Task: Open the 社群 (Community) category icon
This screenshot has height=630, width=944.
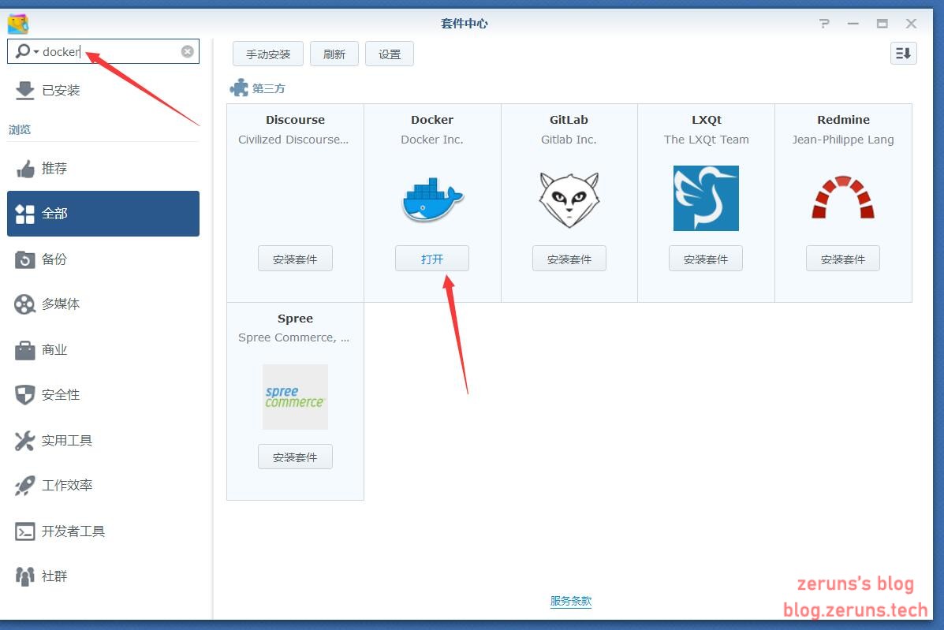Action: (24, 576)
